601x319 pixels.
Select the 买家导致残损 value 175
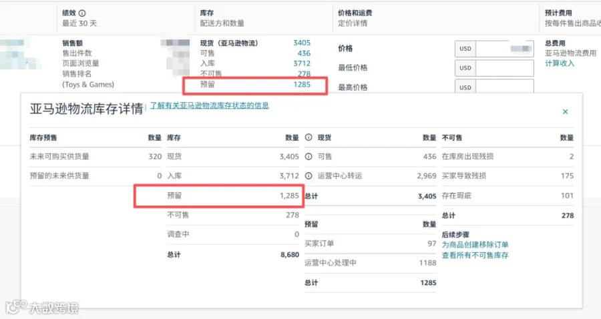click(x=567, y=176)
